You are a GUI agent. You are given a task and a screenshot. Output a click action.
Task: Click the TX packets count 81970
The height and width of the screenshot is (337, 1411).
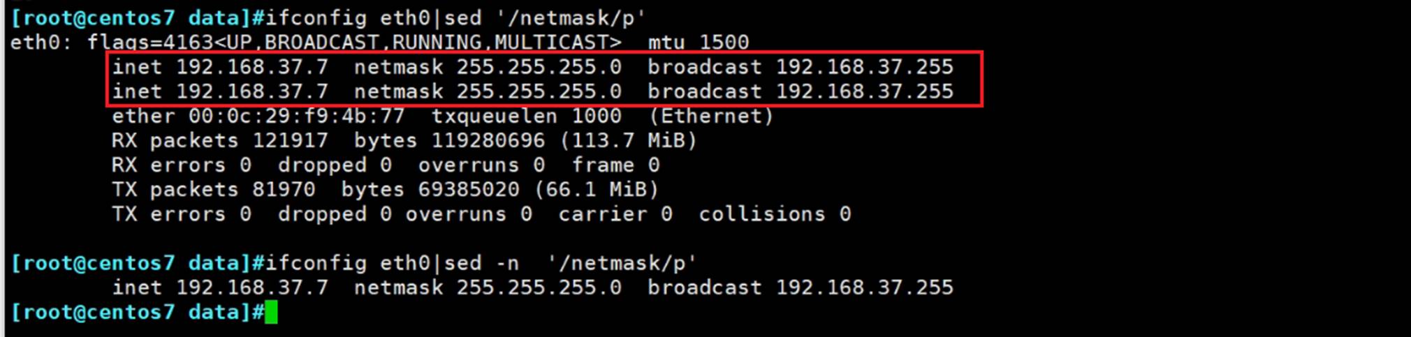pyautogui.click(x=284, y=189)
